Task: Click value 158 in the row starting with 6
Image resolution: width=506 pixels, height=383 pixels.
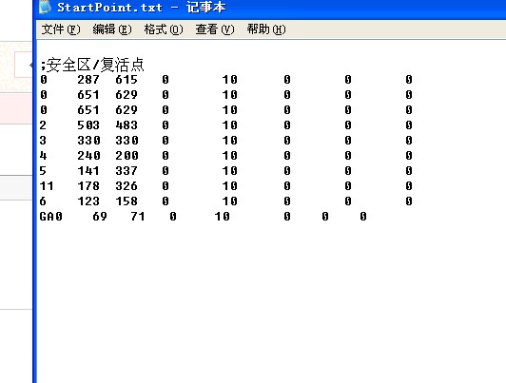Action: [126, 201]
